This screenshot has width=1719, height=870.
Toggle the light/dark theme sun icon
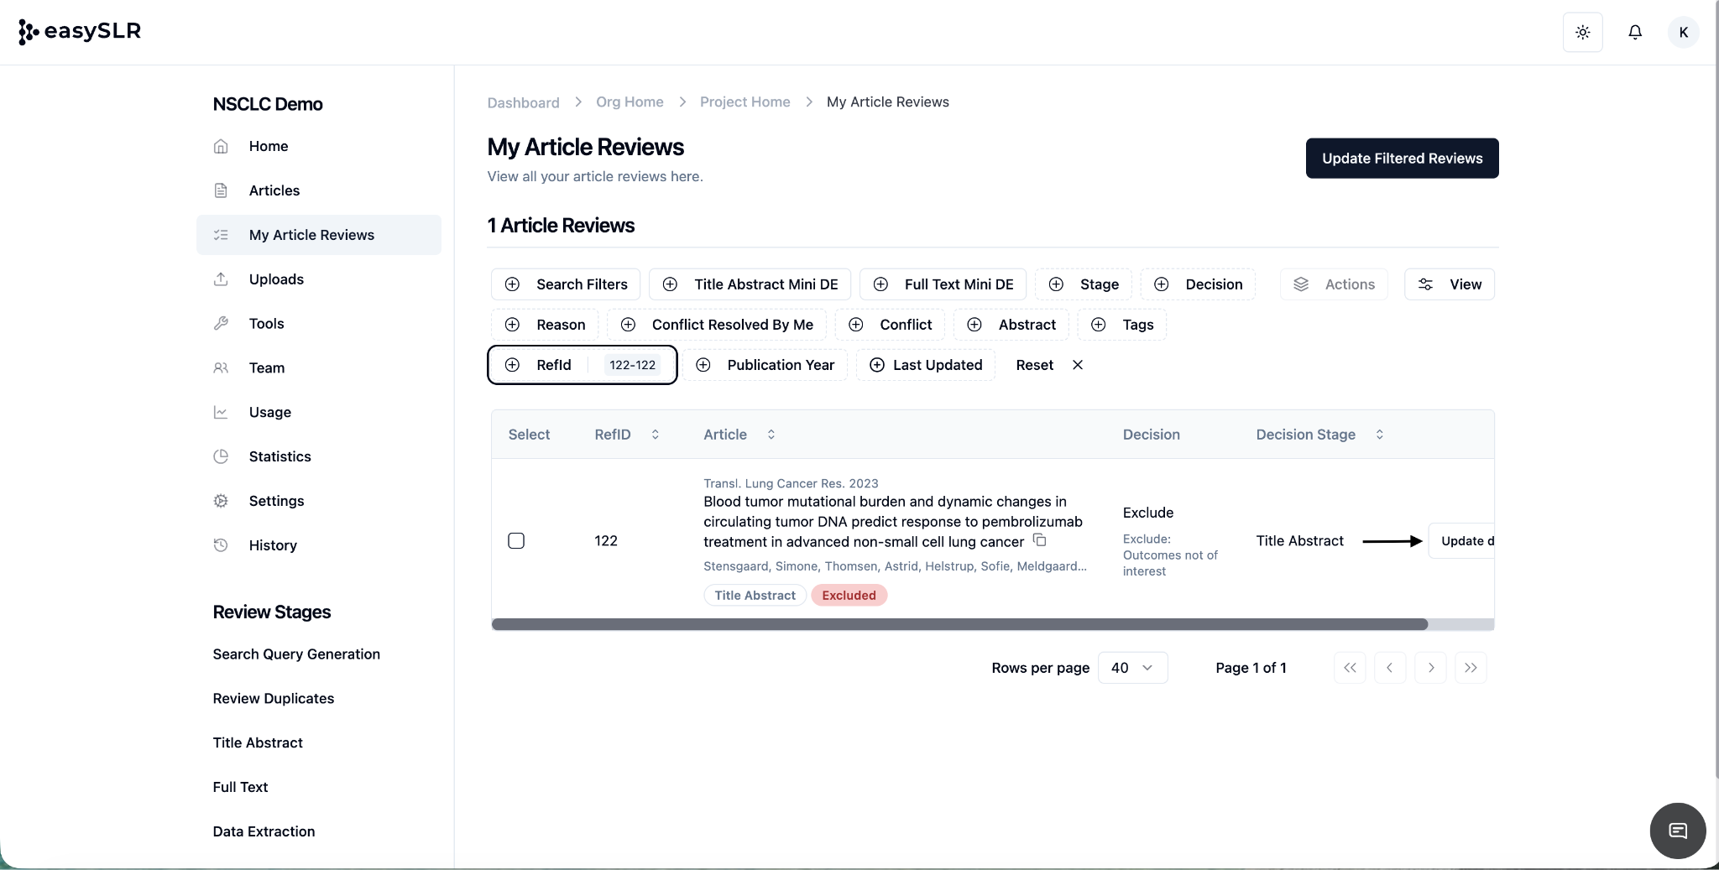click(1582, 32)
